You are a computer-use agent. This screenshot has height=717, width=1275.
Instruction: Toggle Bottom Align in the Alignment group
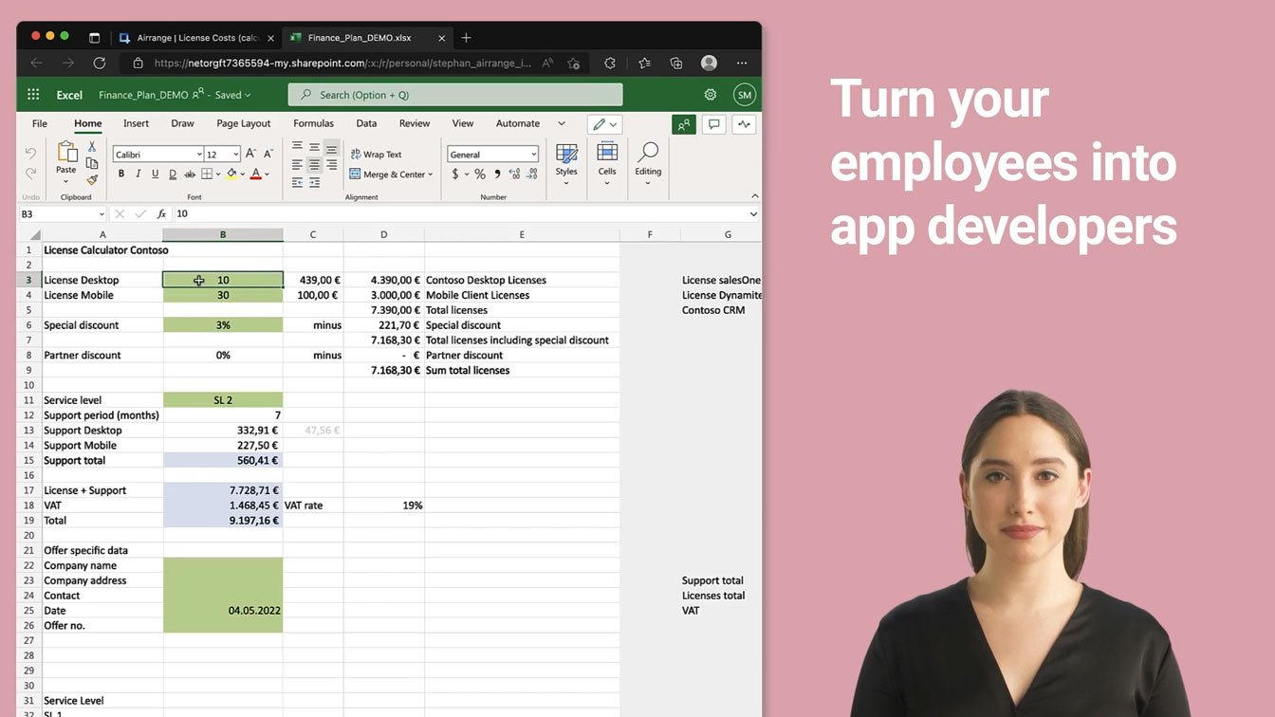tap(331, 147)
